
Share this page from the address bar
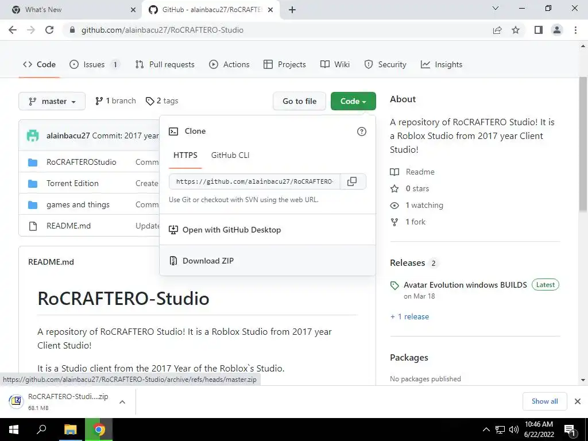(x=497, y=30)
